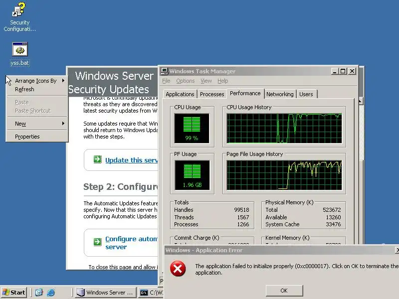
Task: Click the Physical Memory Total 523672
Action: pyautogui.click(x=332, y=210)
